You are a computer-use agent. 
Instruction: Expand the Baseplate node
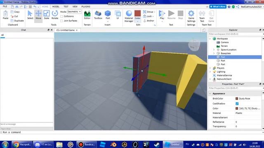[x=214, y=53]
